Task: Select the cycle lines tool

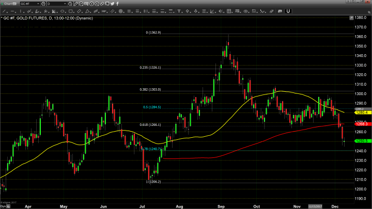Action: [x=104, y=11]
